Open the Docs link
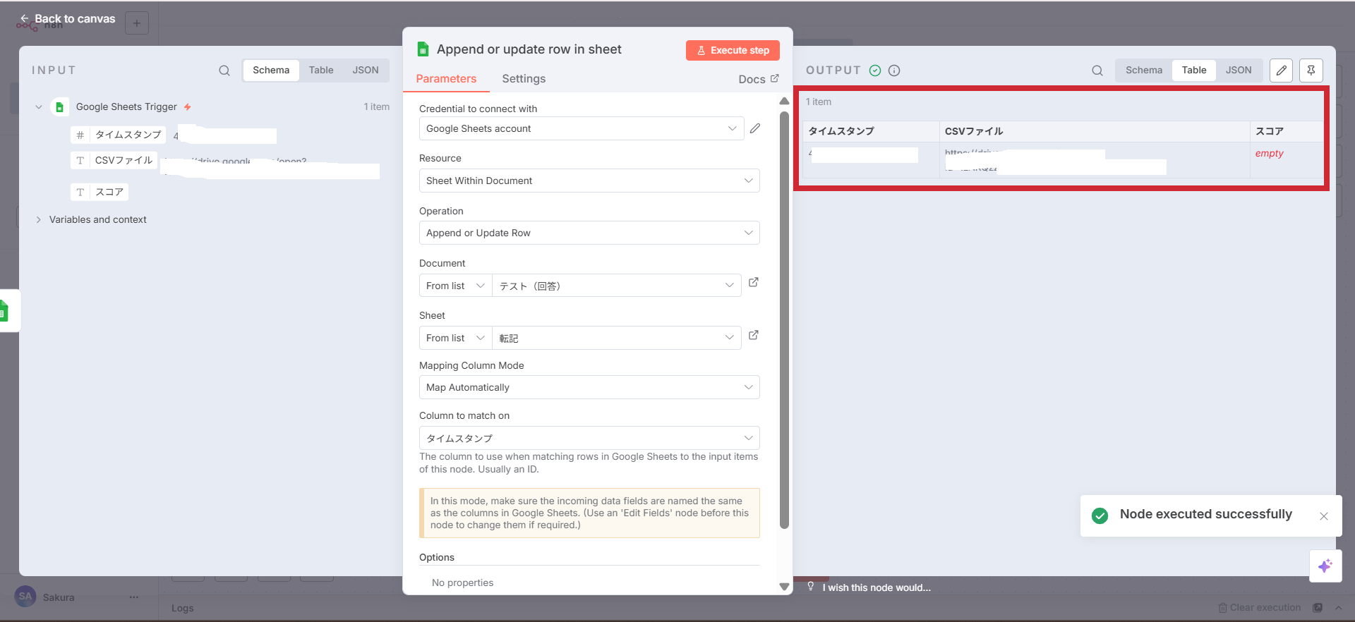The width and height of the screenshot is (1355, 622). [x=758, y=80]
